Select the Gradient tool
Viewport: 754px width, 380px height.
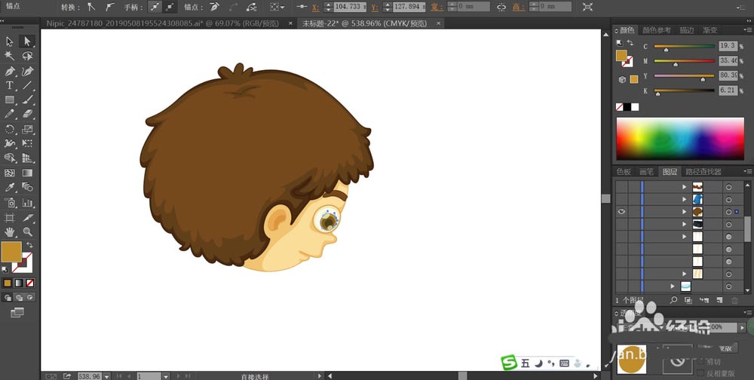27,173
